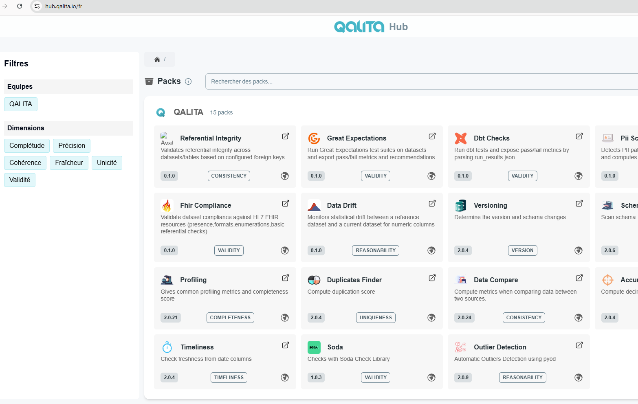
Task: Click globe icon on Data Drift card
Action: point(431,250)
